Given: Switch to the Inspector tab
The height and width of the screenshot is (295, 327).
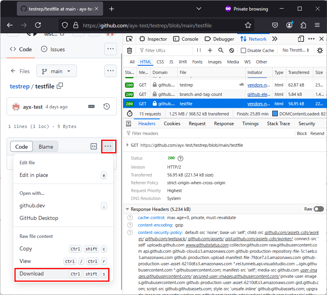Looking at the screenshot, I should pyautogui.click(x=153, y=39).
